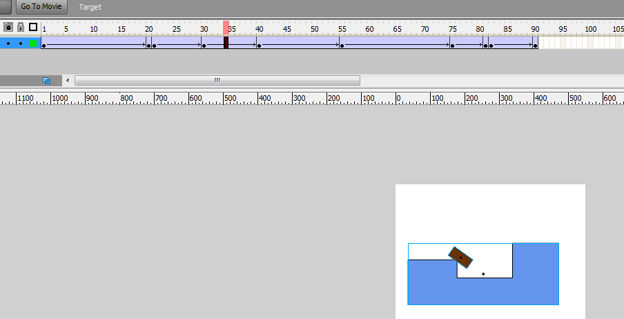
Task: Click frame number 70 on the timeline ruler
Action: point(425,29)
